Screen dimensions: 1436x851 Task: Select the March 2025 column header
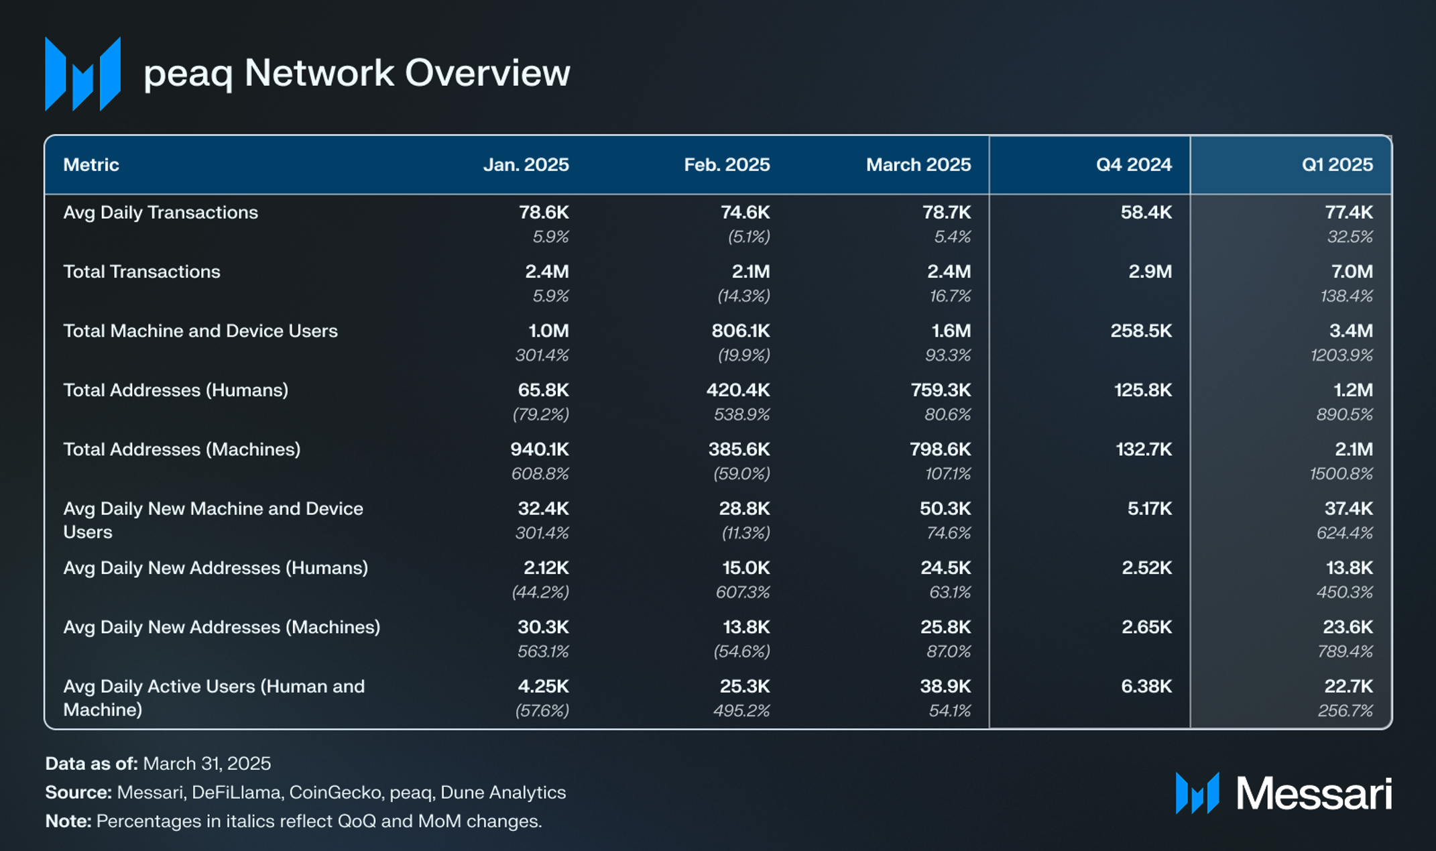click(x=918, y=165)
